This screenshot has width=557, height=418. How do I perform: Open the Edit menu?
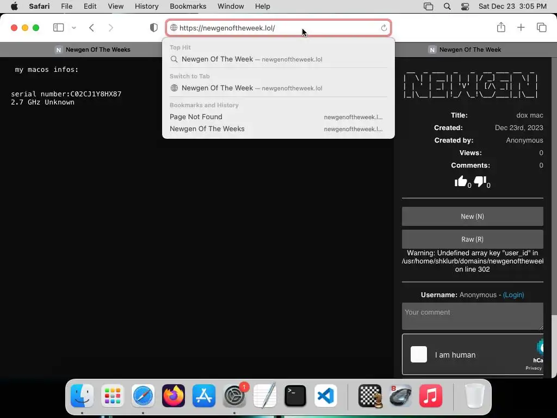[90, 7]
